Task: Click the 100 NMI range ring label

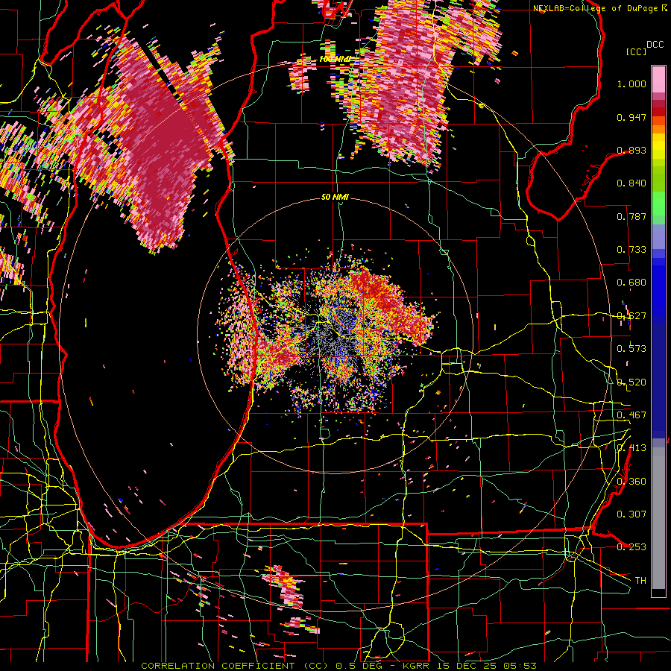Action: click(335, 59)
